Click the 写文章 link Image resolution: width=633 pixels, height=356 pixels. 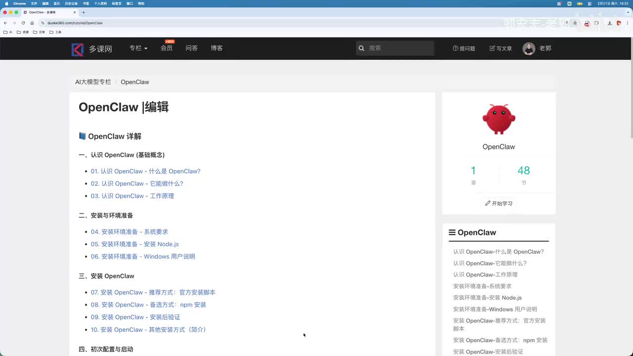[500, 48]
